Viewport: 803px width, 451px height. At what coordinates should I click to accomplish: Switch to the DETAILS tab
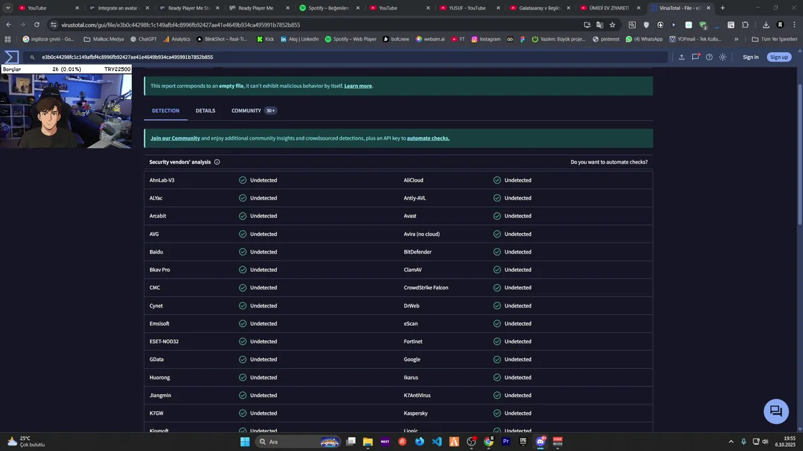[x=205, y=111]
